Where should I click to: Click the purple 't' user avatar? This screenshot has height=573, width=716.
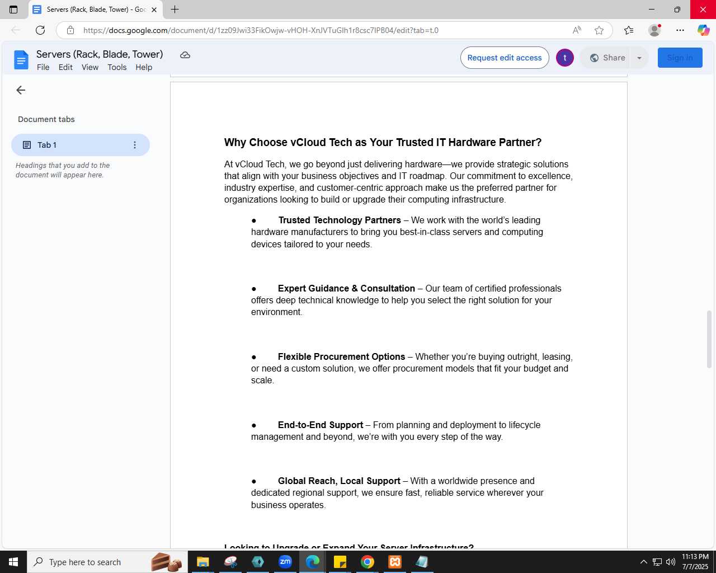click(x=565, y=58)
